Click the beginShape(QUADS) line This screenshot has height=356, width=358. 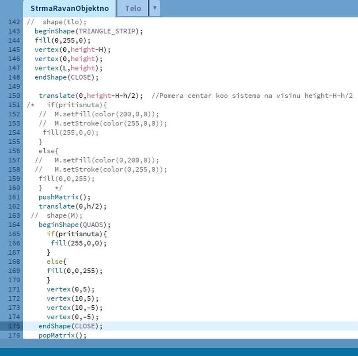click(x=75, y=225)
